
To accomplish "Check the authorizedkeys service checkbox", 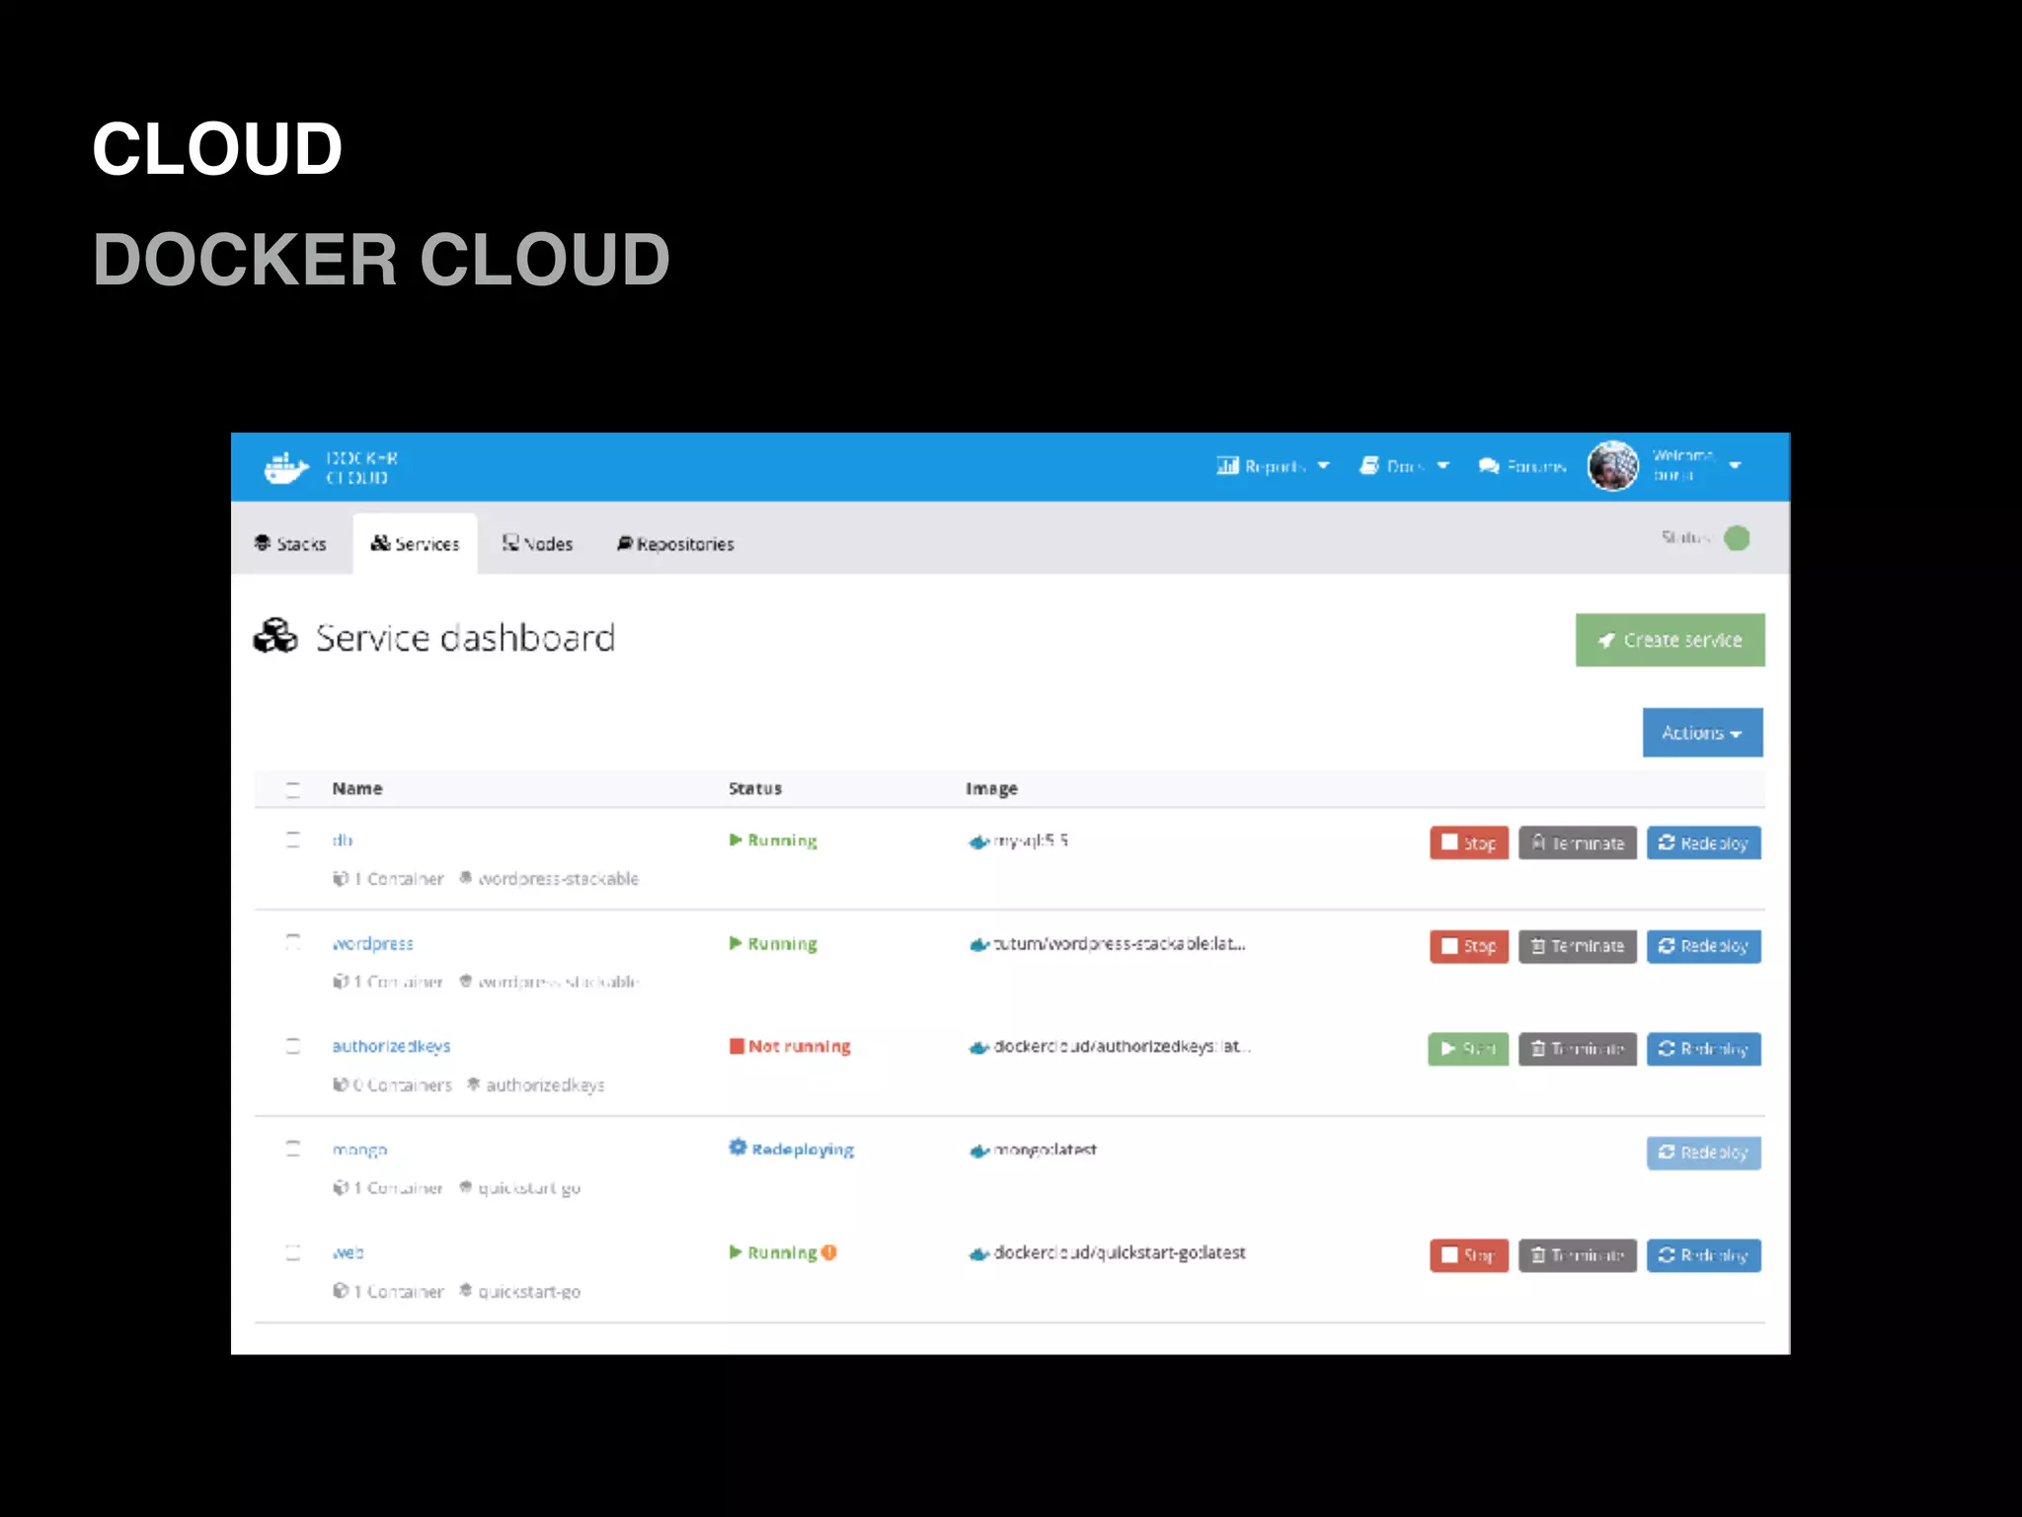I will 293,1046.
